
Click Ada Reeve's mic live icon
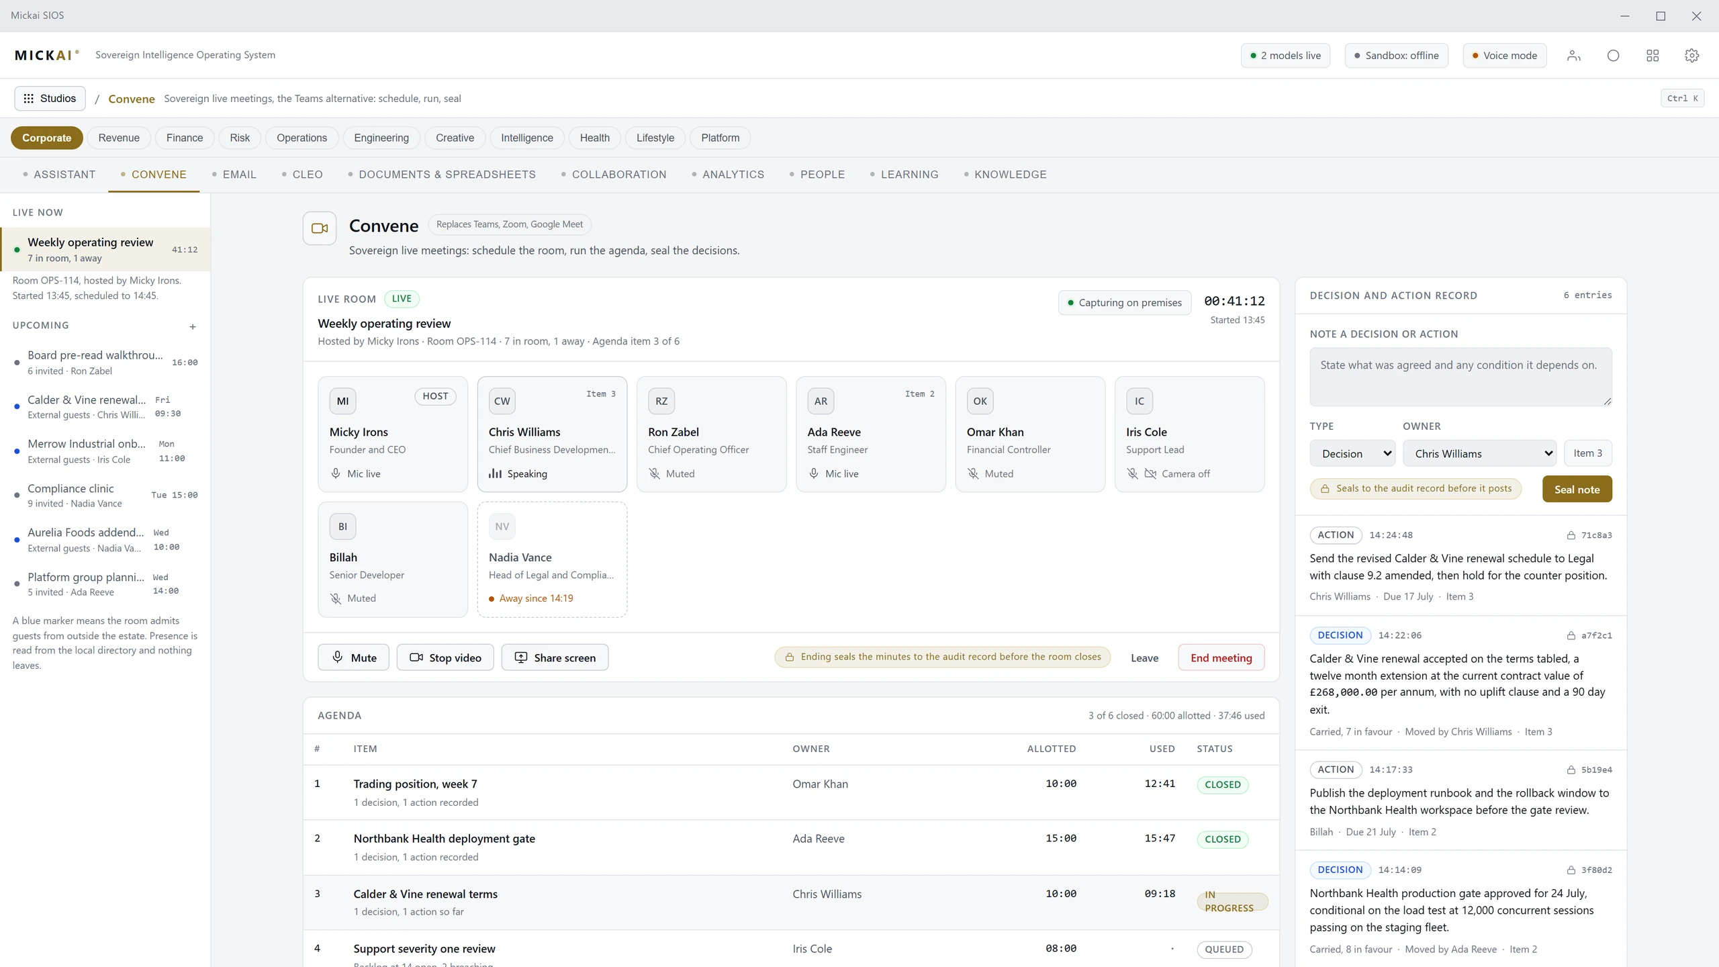pyautogui.click(x=814, y=473)
